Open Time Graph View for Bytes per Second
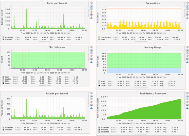The image size is (189, 136). pos(92,9)
